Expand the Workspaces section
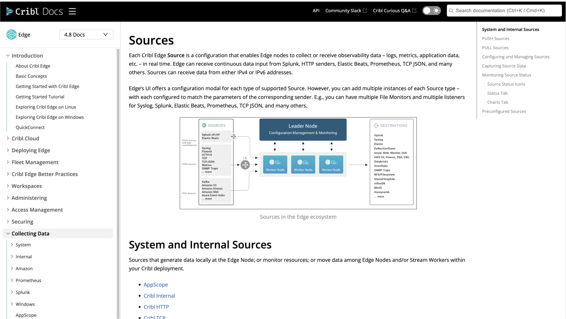566x319 pixels. pyautogui.click(x=8, y=186)
